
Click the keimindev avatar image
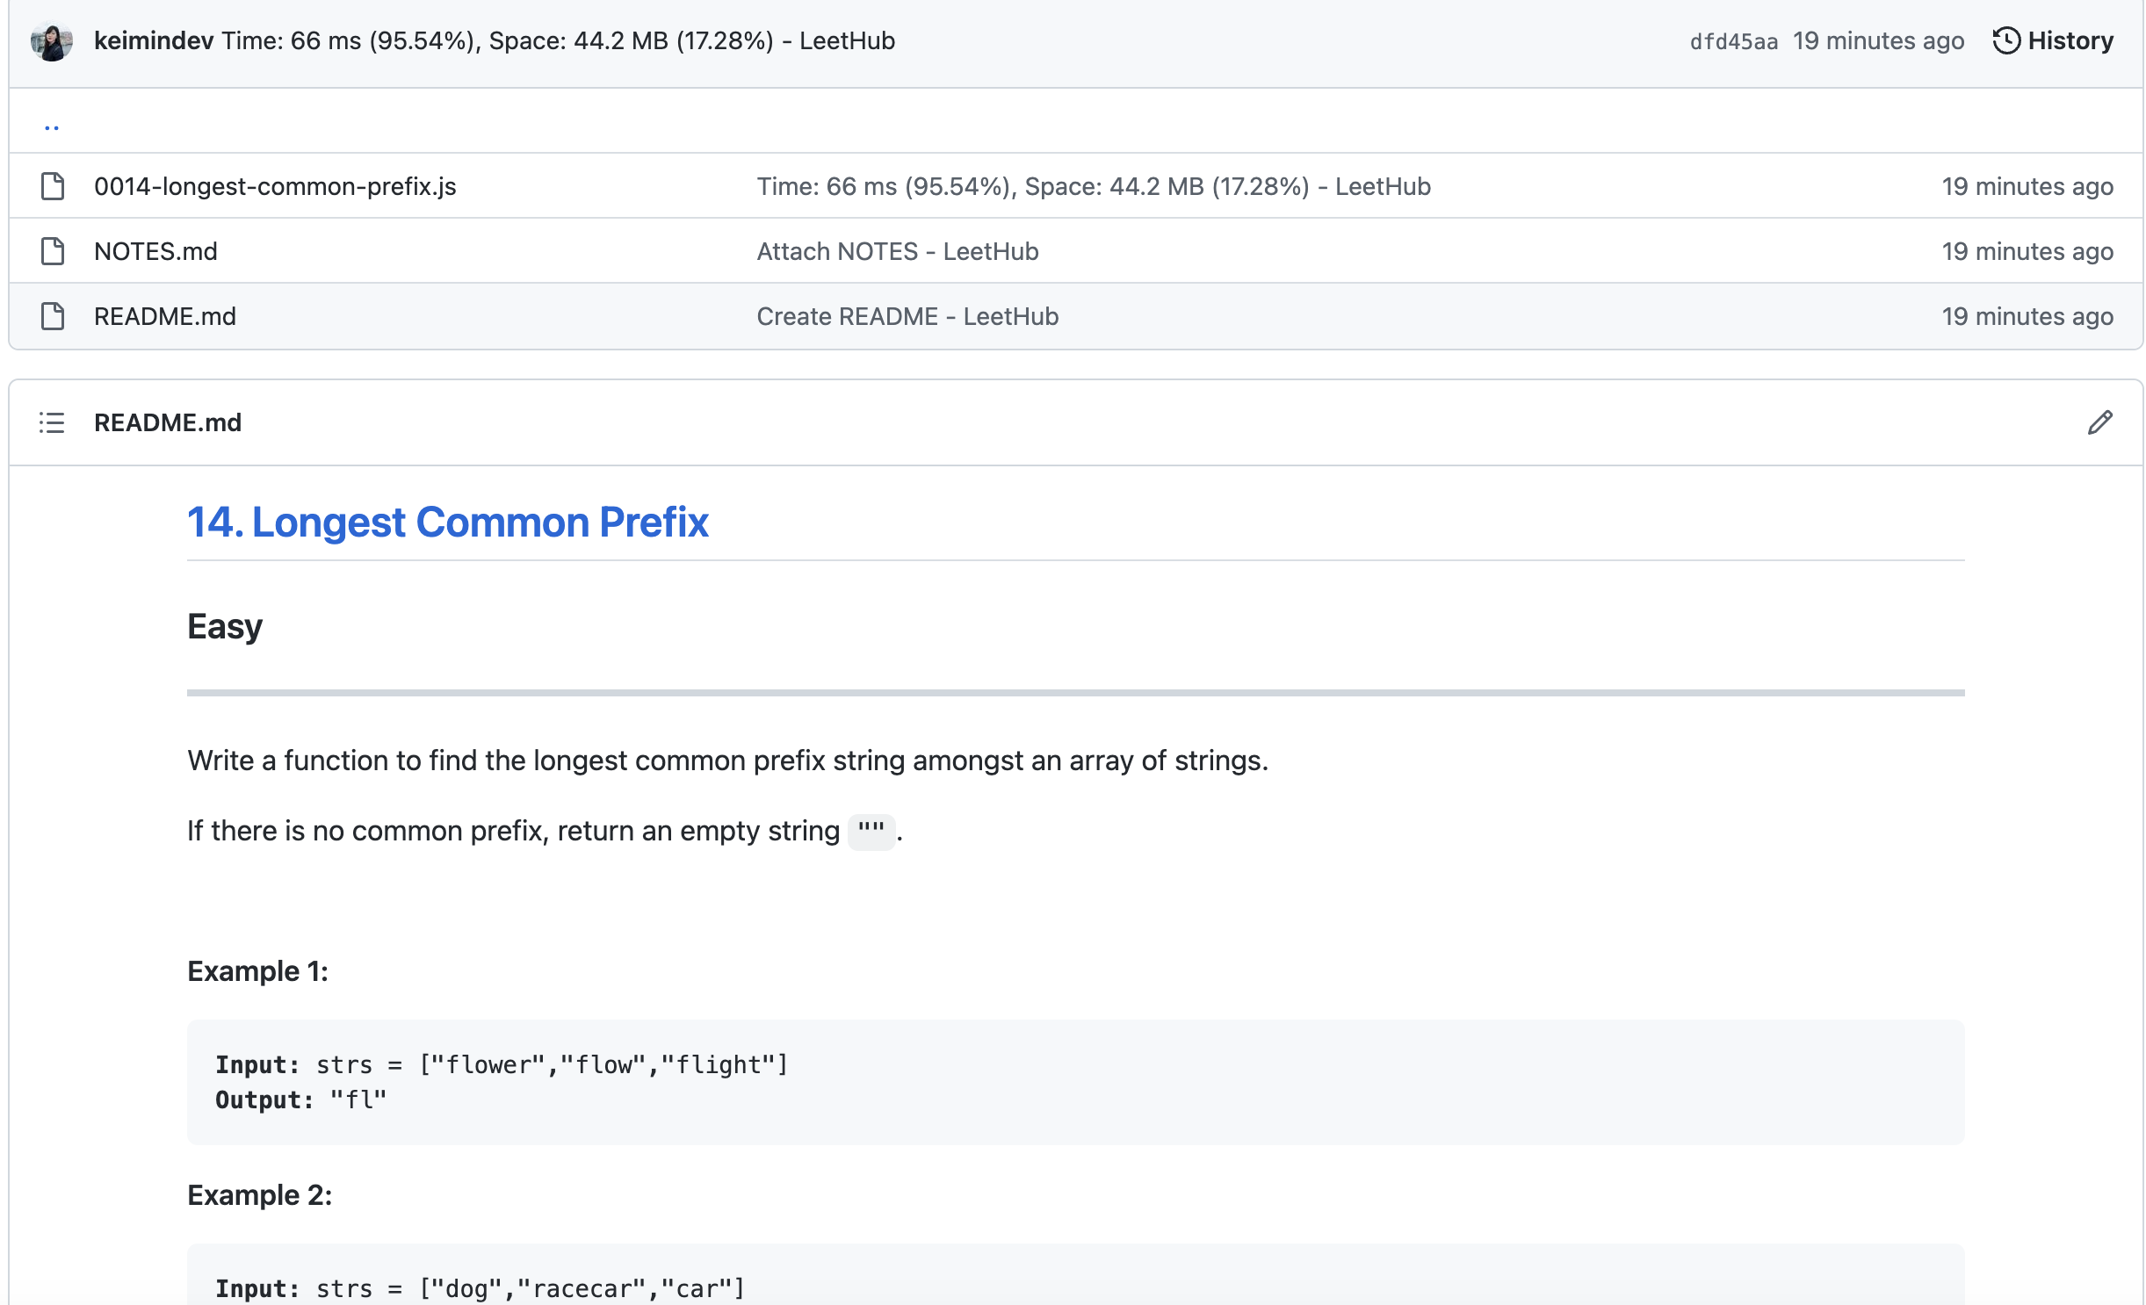tap(51, 41)
